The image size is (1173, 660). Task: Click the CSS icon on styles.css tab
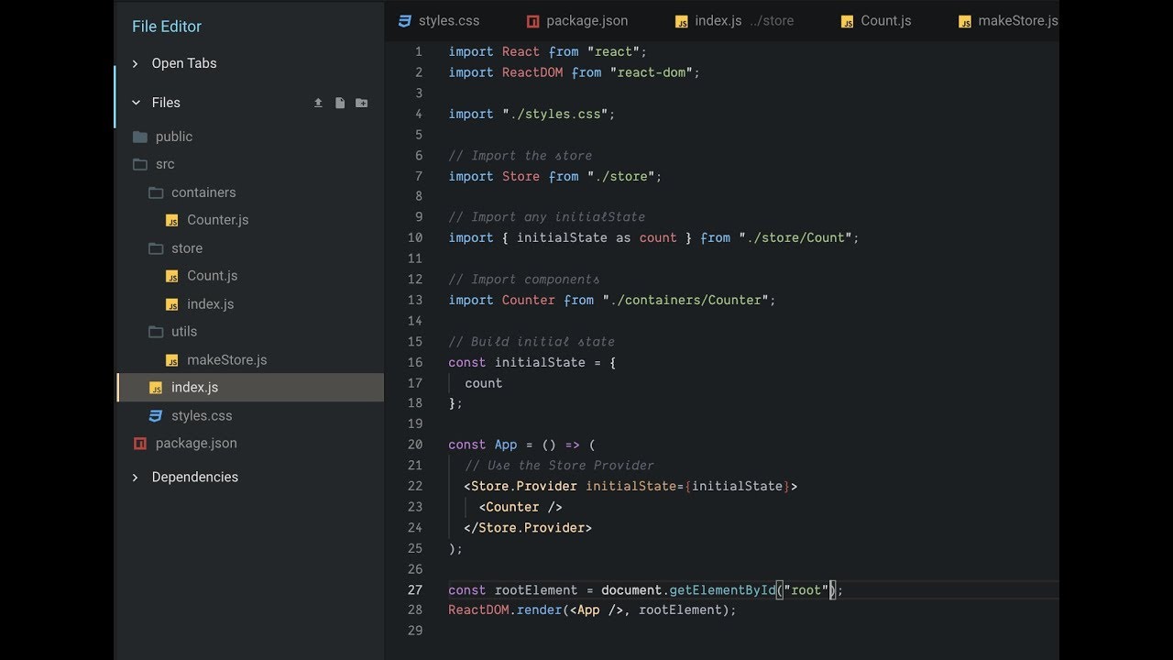pos(404,20)
